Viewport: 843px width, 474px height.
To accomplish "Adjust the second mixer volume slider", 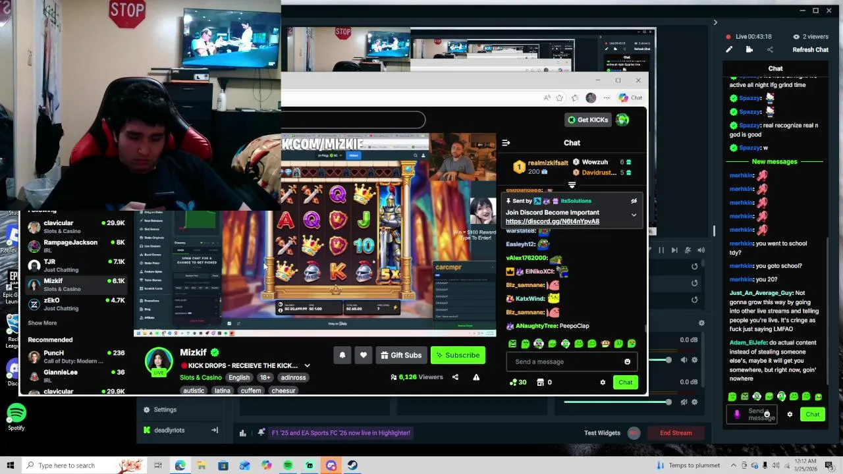I will click(x=617, y=402).
